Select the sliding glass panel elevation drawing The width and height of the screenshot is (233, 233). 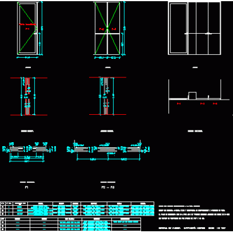195,28
